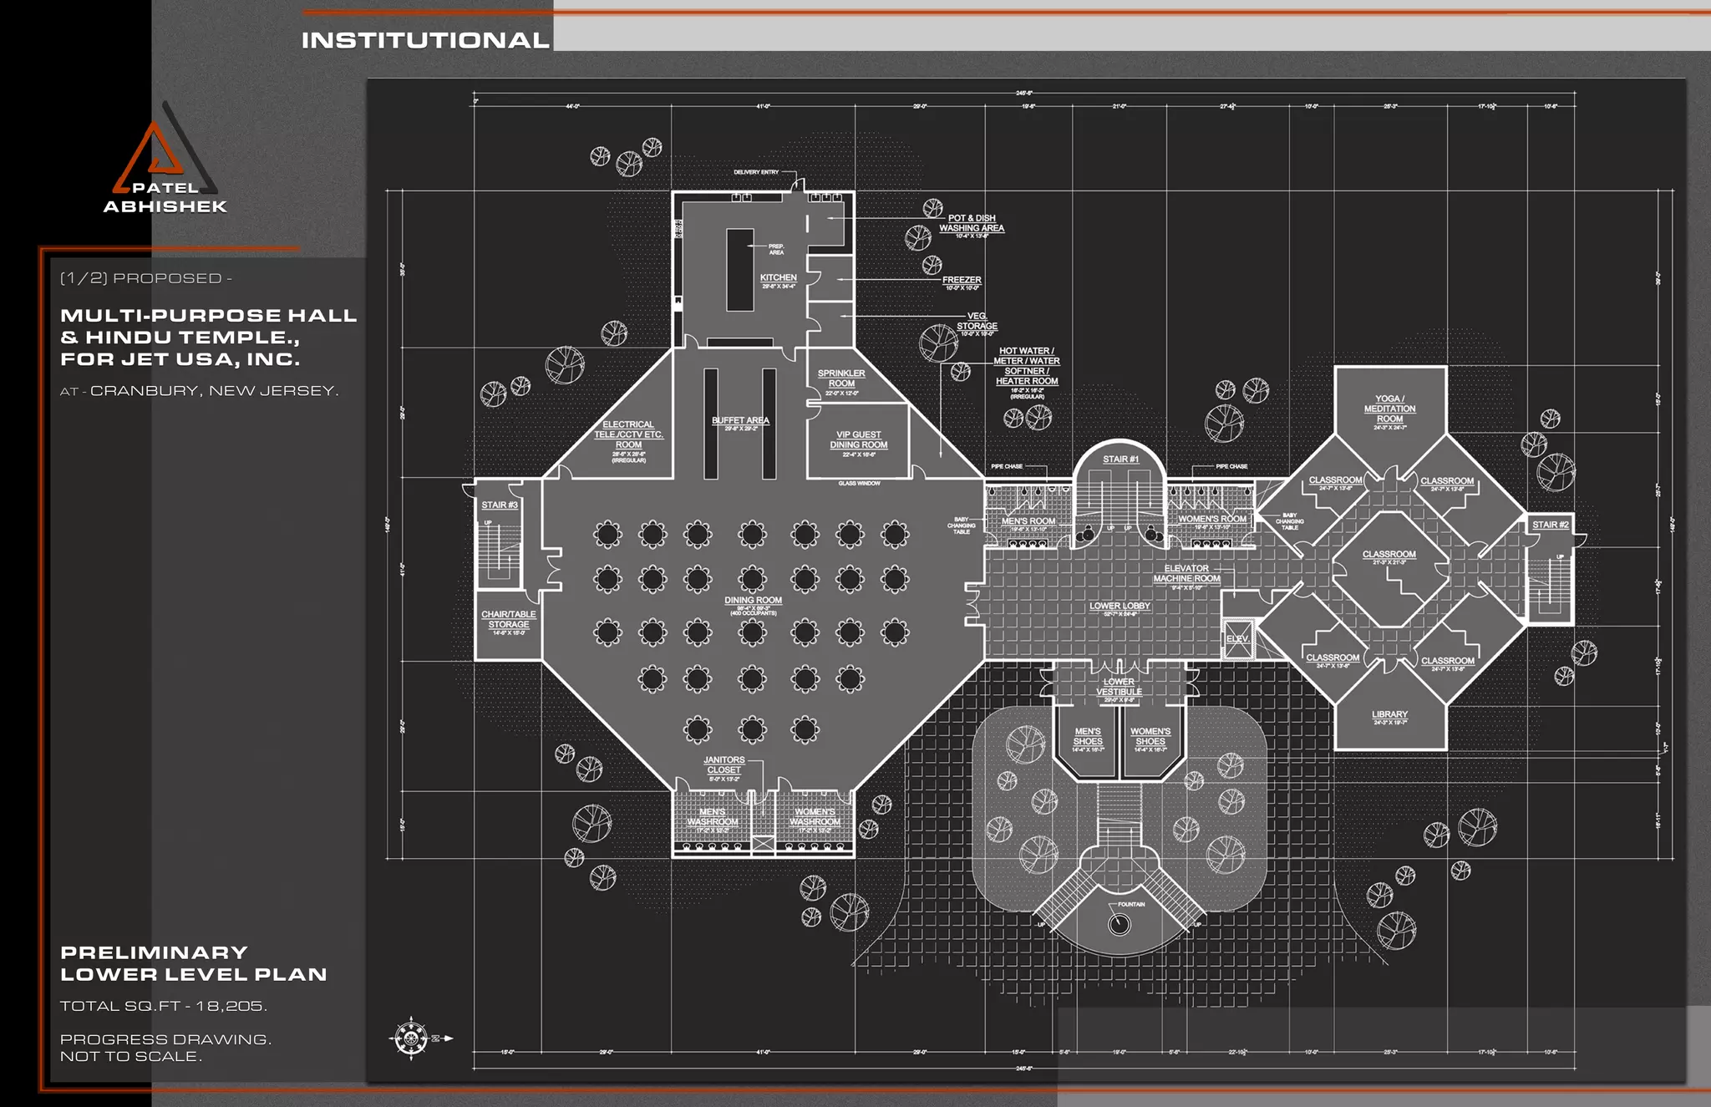Viewport: 1711px width, 1107px height.
Task: Click the fountain circle symbol
Action: [1120, 924]
